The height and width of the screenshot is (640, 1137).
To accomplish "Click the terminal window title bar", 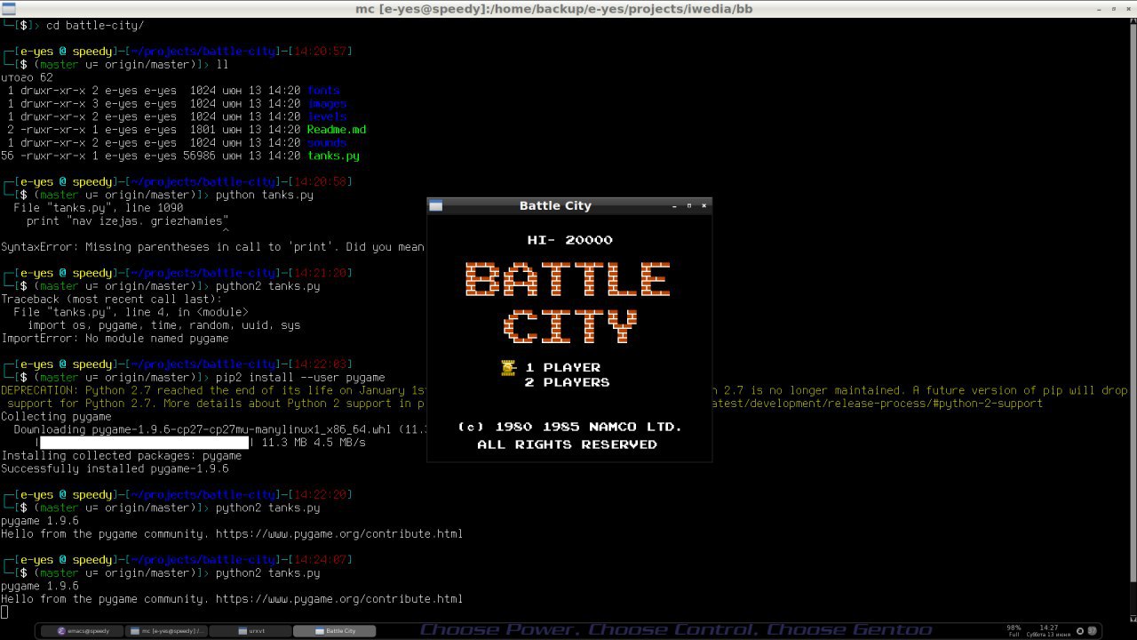I will click(568, 9).
